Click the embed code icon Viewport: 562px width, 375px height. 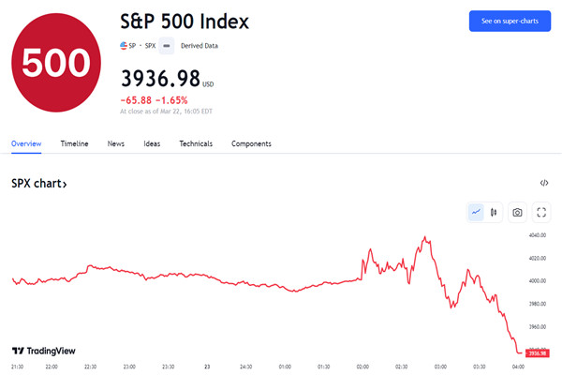coord(544,183)
